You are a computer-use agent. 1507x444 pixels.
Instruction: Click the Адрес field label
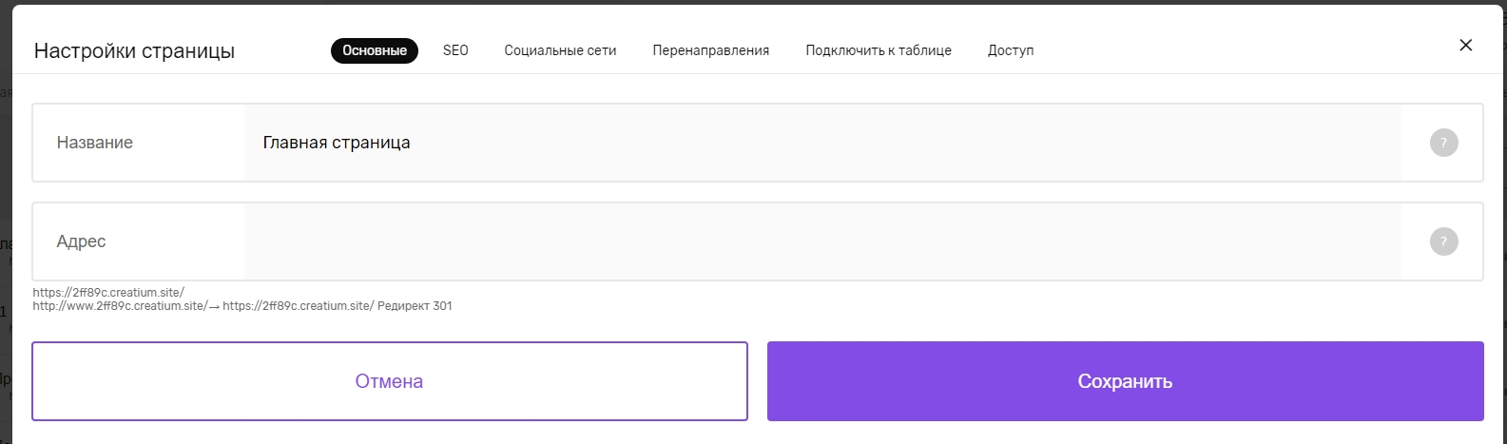tap(81, 241)
